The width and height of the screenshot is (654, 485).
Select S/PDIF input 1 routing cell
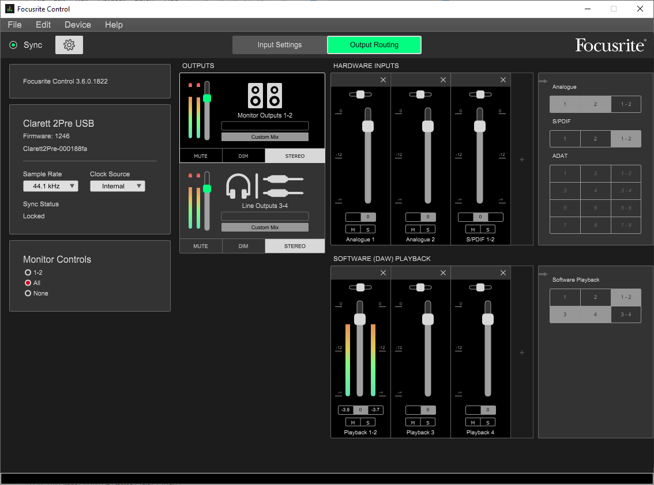click(565, 139)
